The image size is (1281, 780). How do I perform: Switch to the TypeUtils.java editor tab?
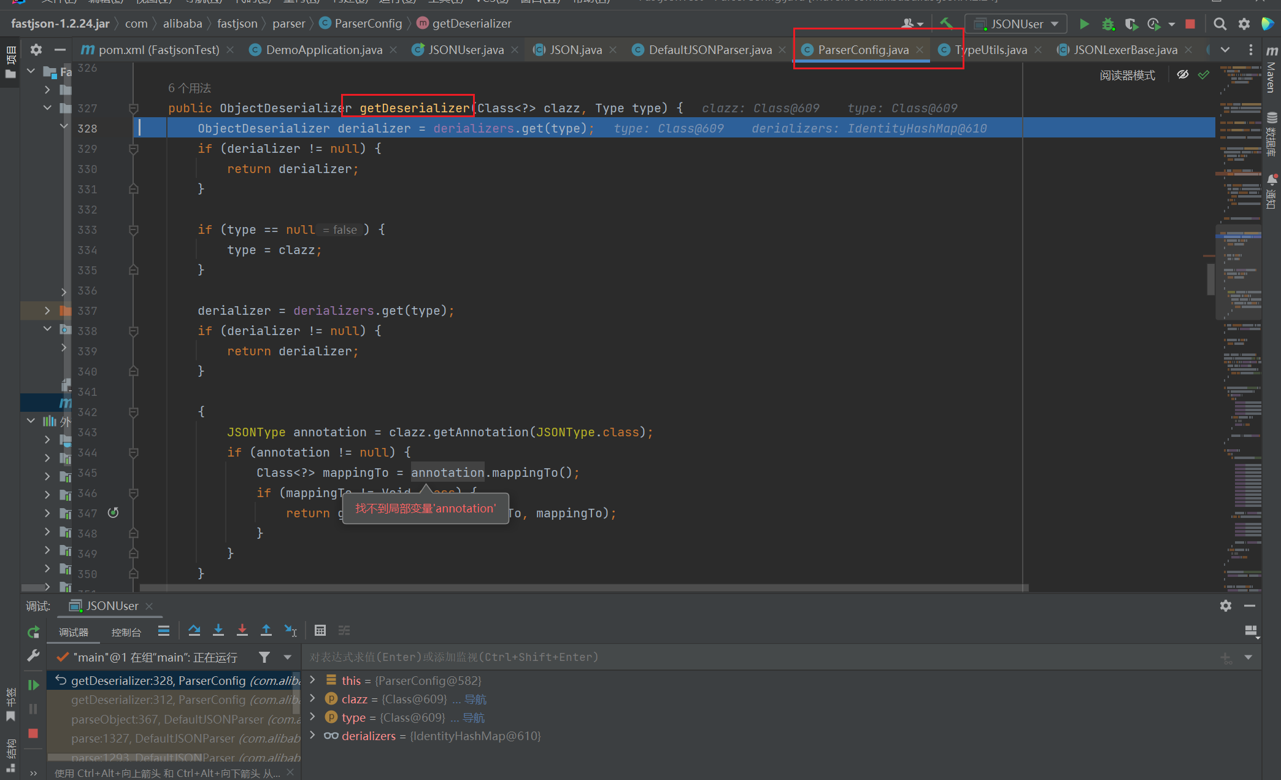point(990,50)
